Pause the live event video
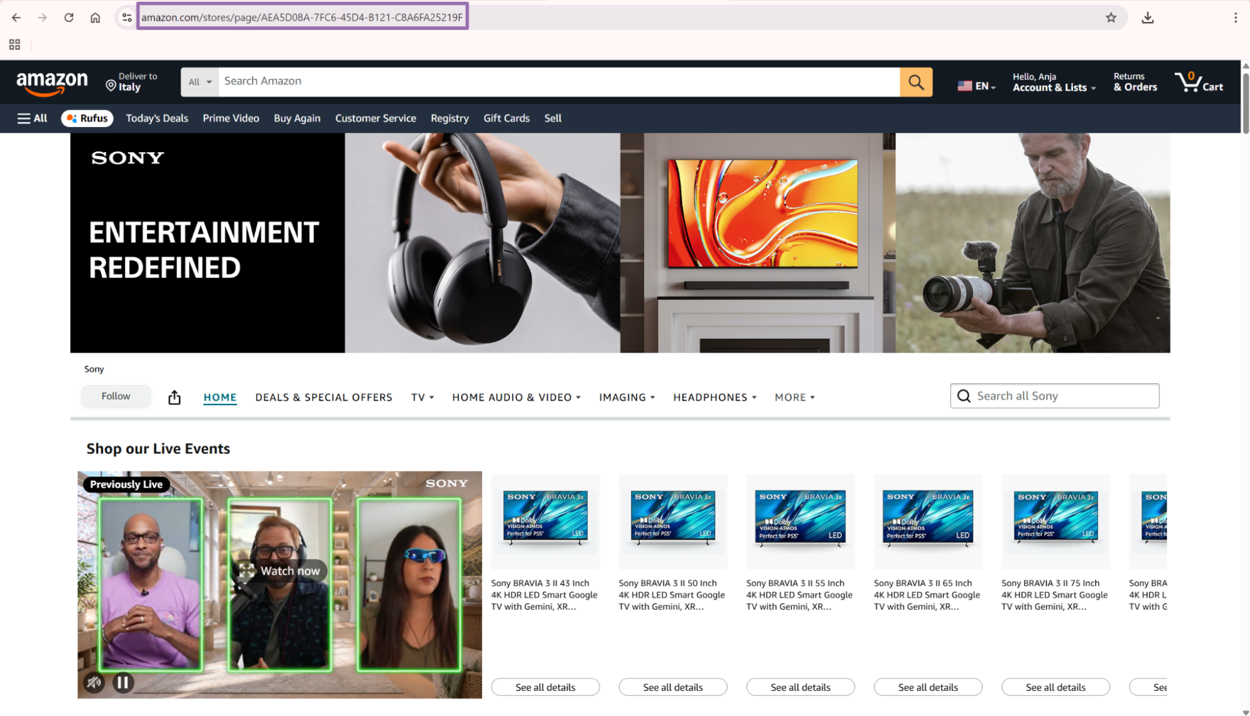The height and width of the screenshot is (716, 1250). [123, 682]
